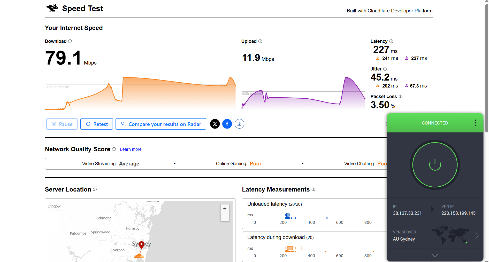Zoom in on the server location map

point(225,208)
